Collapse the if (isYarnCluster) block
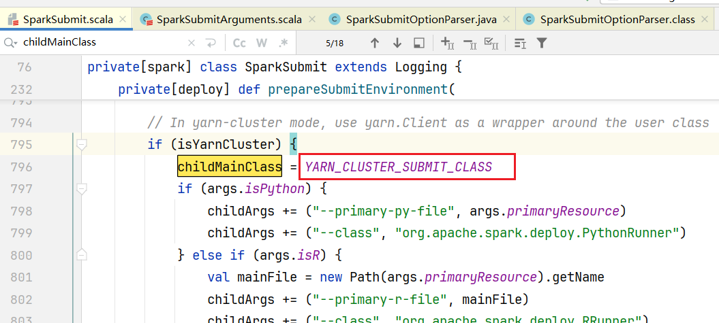This screenshot has height=323, width=719. coord(82,144)
